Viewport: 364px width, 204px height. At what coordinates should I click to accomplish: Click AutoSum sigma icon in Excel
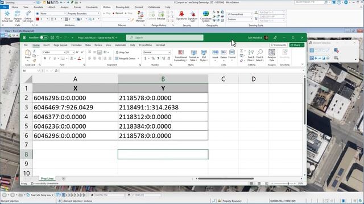[x=241, y=51]
